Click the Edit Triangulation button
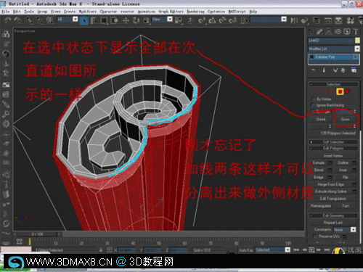The width and height of the screenshot is (363, 272). [333, 199]
